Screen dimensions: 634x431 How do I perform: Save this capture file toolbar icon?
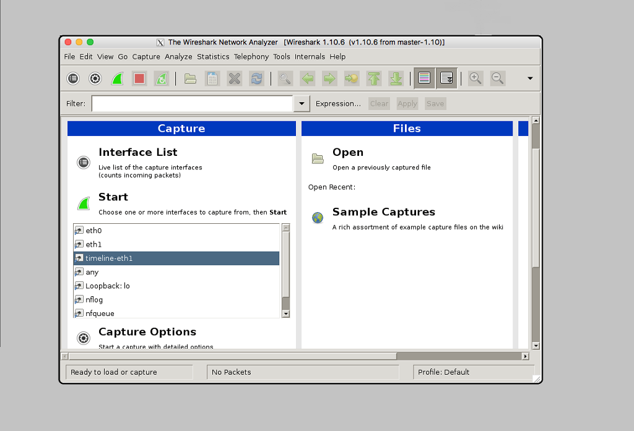point(212,79)
